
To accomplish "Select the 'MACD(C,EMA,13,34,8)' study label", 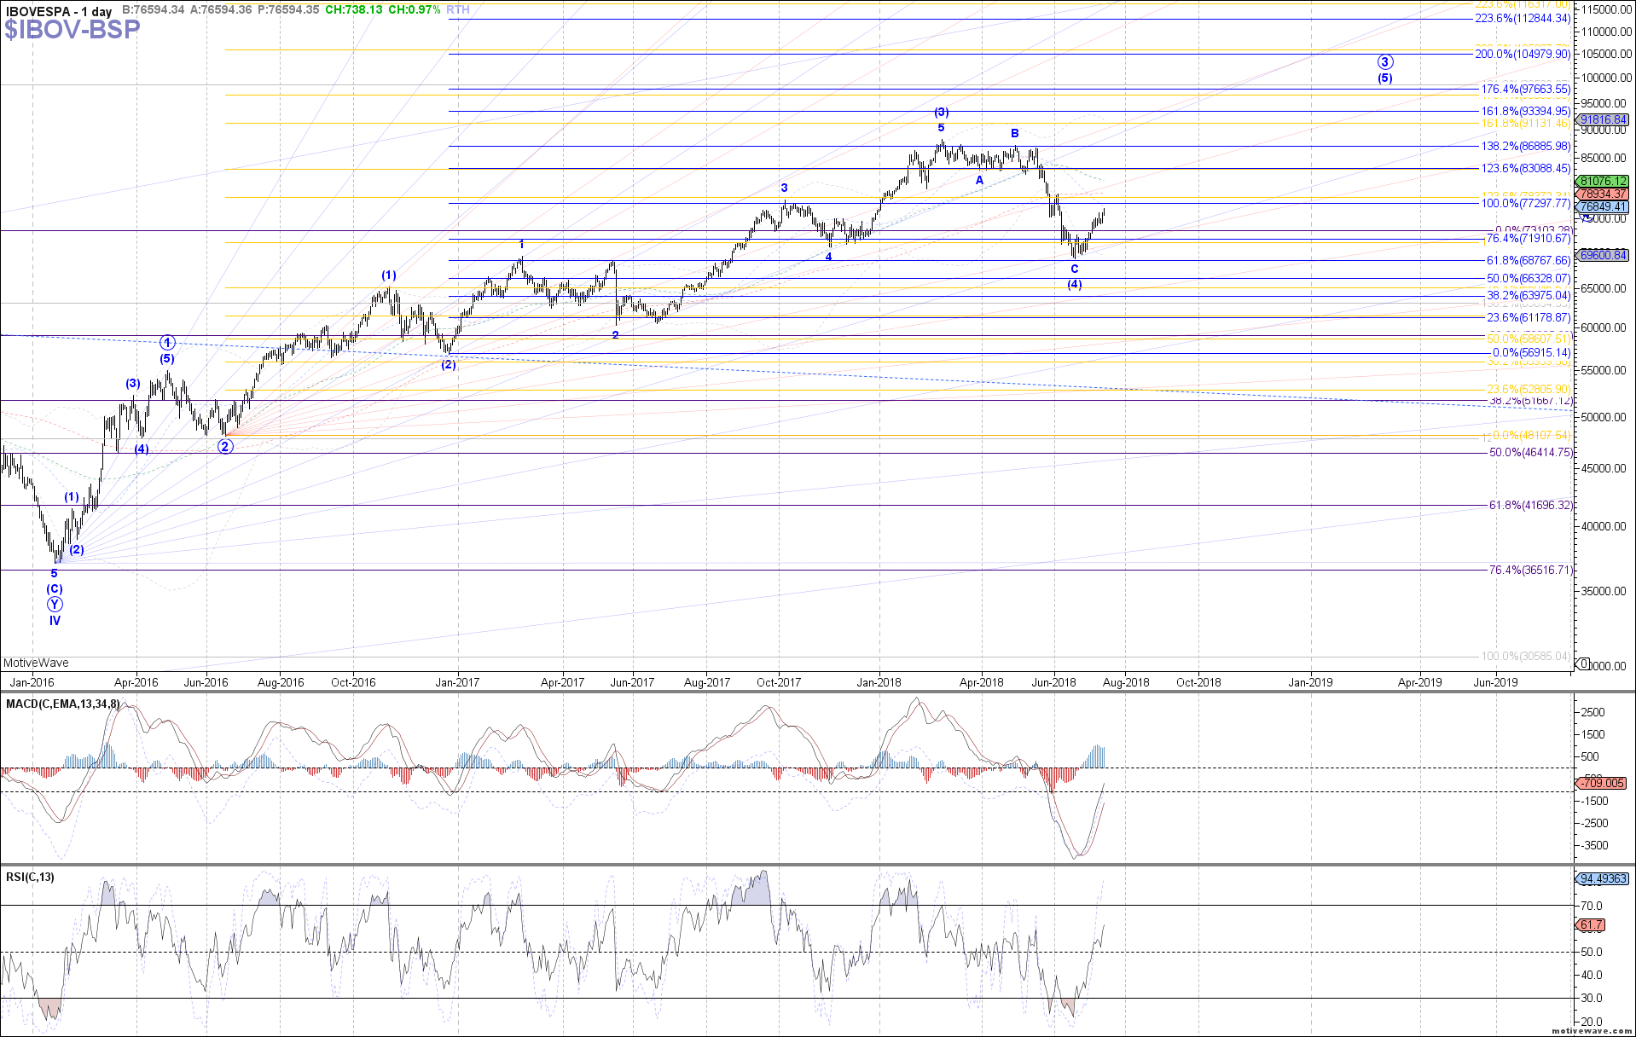I will coord(64,704).
